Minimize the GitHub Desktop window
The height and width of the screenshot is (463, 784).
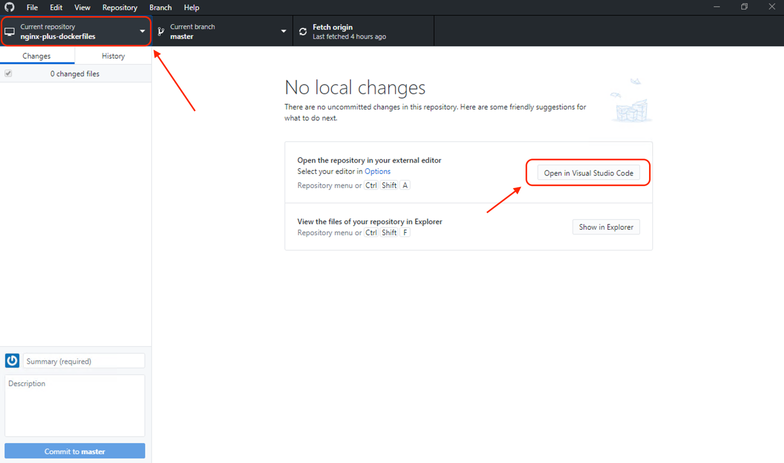(x=717, y=7)
